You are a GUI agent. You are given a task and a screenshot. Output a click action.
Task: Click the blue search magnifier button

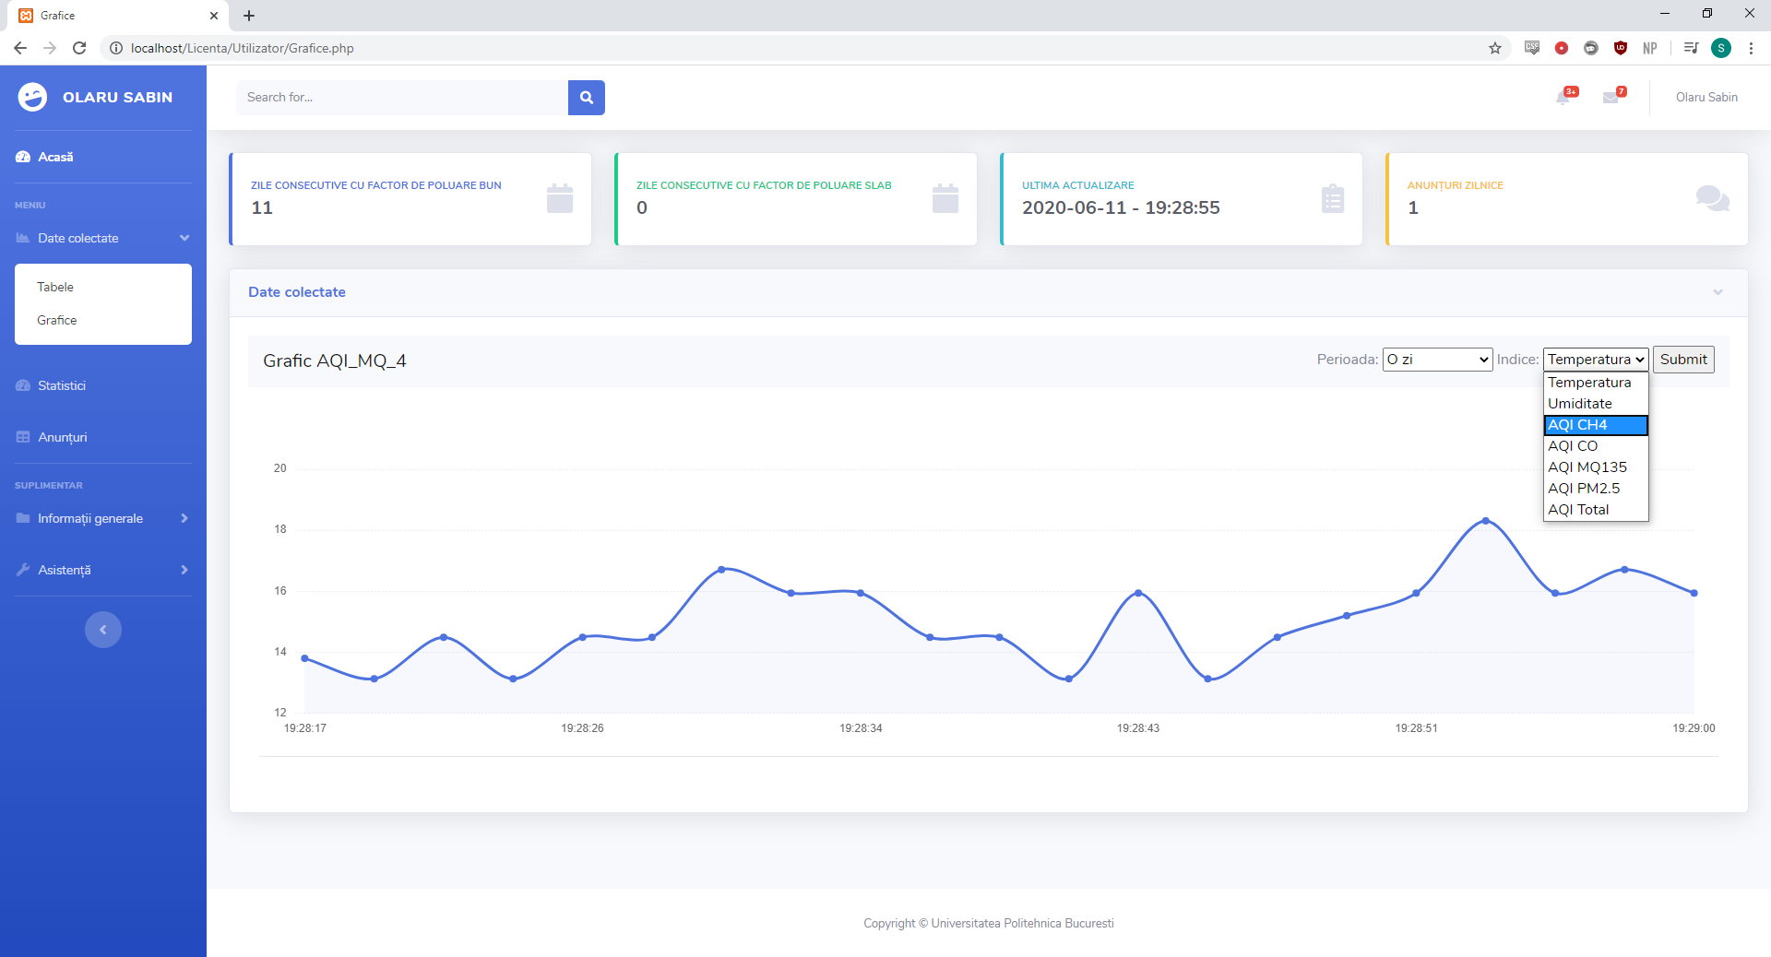586,98
